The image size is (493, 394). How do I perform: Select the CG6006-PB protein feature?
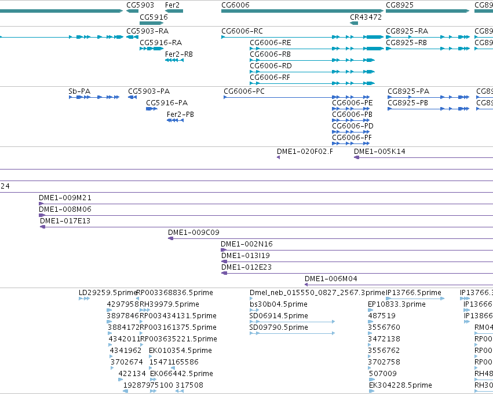[x=352, y=115]
